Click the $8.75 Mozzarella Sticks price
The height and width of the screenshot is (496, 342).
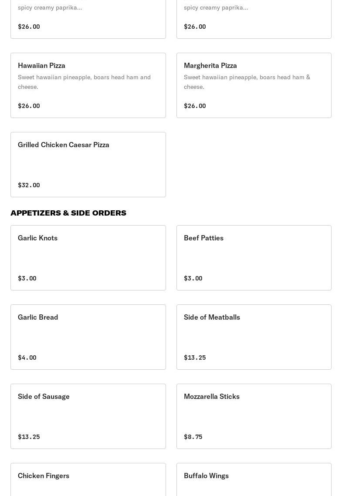(193, 437)
